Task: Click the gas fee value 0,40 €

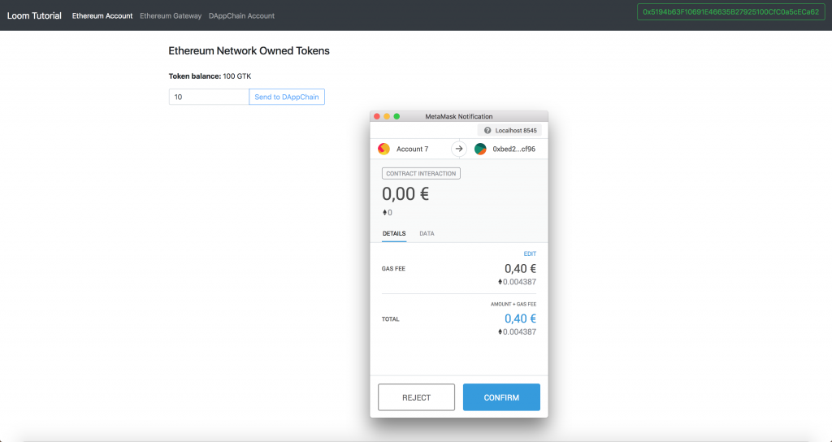Action: 520,268
